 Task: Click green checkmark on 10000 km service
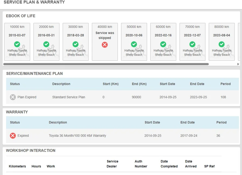(17, 44)
